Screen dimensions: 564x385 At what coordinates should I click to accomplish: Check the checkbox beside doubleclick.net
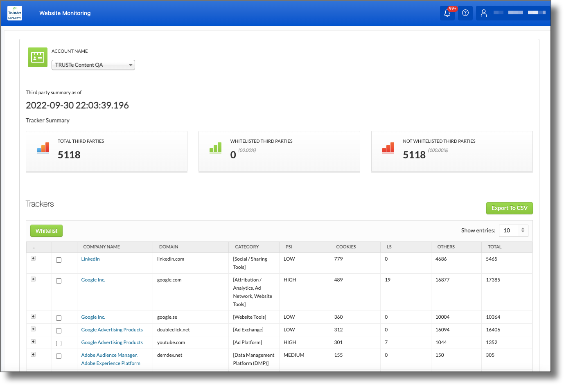click(59, 331)
